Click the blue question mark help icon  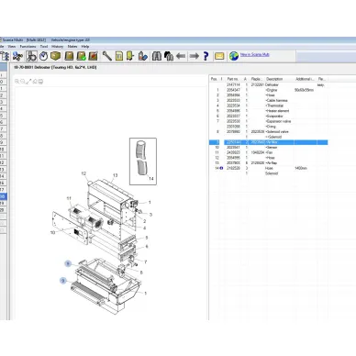[206, 56]
